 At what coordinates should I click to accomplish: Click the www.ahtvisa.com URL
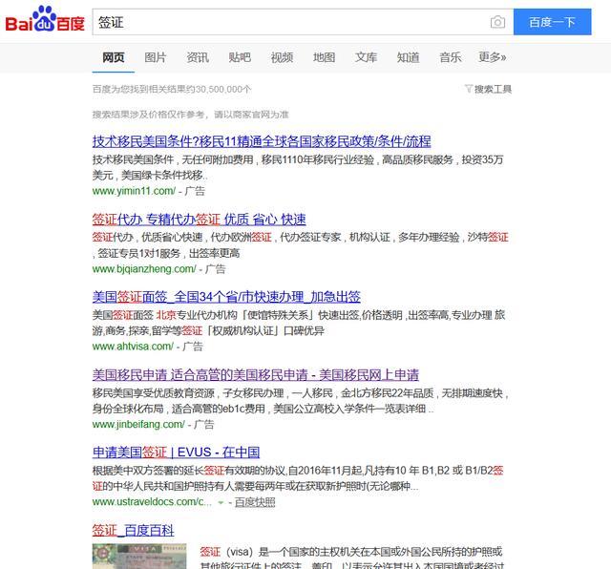(x=133, y=346)
